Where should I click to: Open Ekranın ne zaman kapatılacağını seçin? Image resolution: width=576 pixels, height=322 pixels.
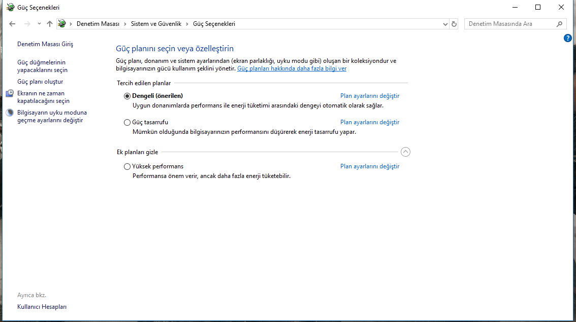click(43, 97)
